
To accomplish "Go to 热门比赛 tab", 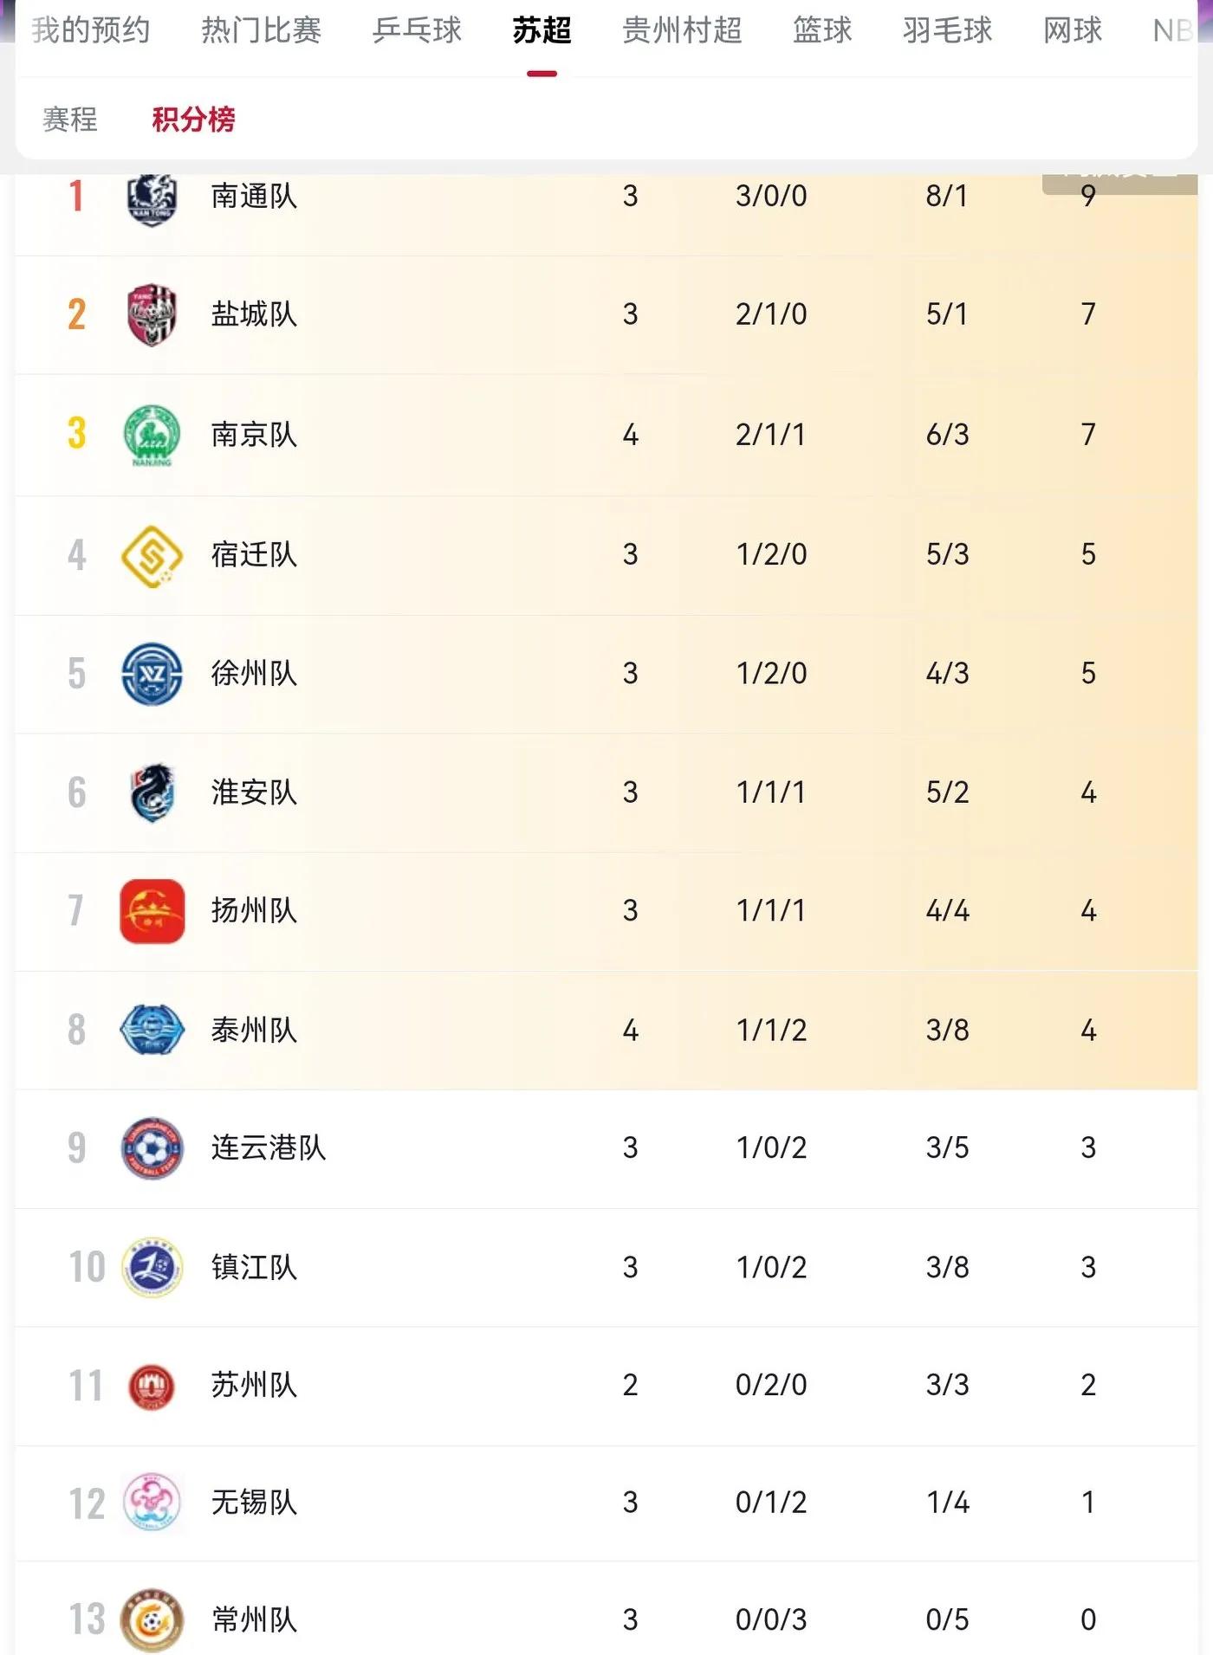I will pyautogui.click(x=261, y=30).
